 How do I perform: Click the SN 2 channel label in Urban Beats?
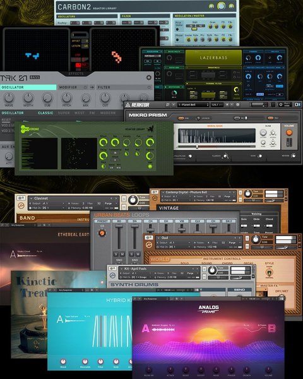[x=229, y=221]
